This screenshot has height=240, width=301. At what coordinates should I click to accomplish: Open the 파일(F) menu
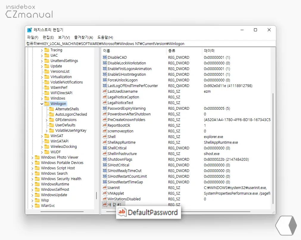(32, 38)
